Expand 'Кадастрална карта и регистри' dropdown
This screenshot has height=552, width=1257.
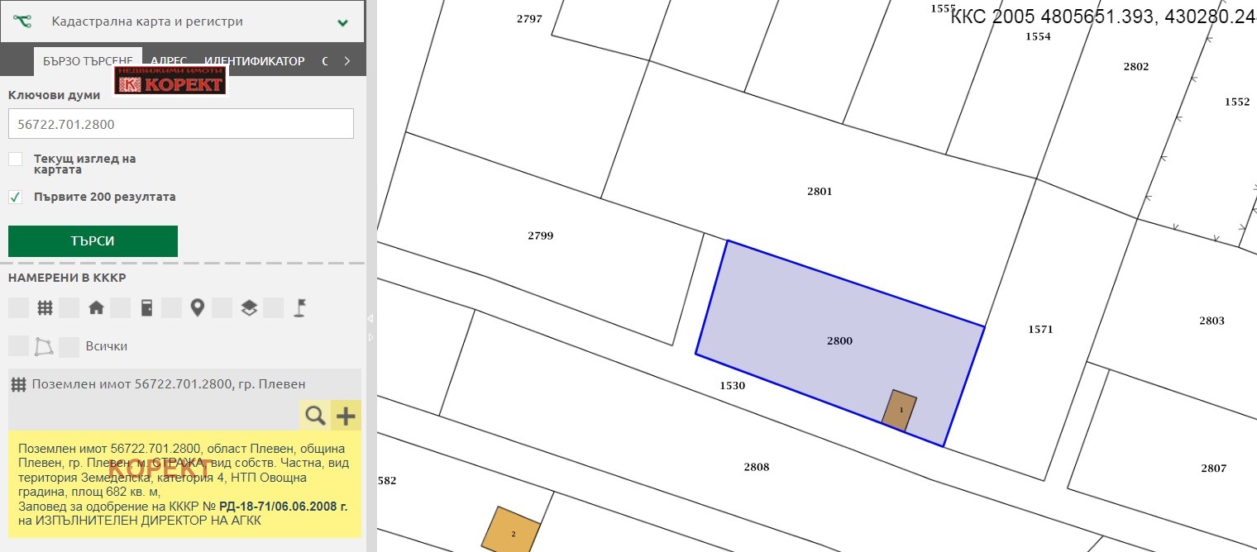click(x=342, y=22)
